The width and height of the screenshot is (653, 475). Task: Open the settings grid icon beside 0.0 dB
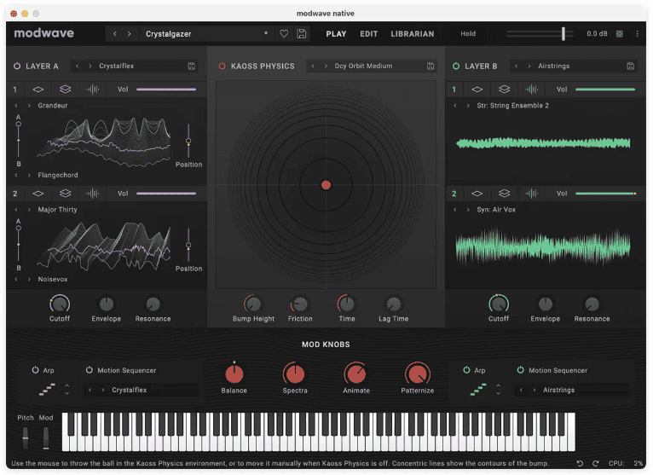click(x=620, y=34)
